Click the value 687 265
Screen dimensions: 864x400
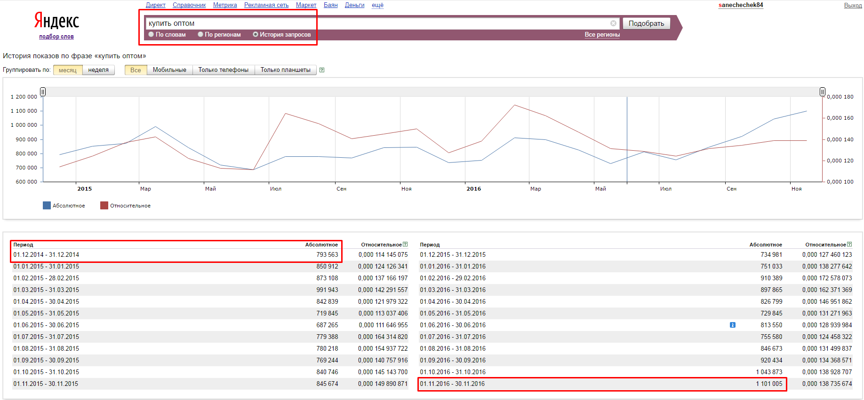(x=327, y=325)
